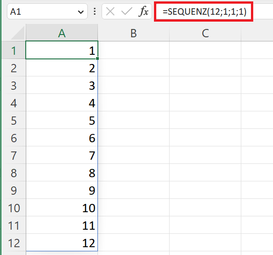Select row 4 header
The height and width of the screenshot is (255, 273).
[x=14, y=103]
